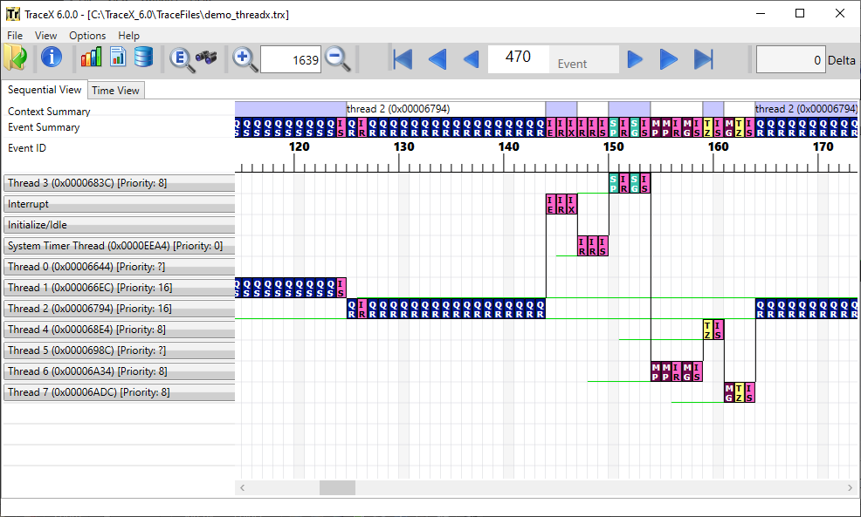Jump to first event with leftmost navigation arrow
Viewport: 861px width, 517px height.
pos(402,59)
